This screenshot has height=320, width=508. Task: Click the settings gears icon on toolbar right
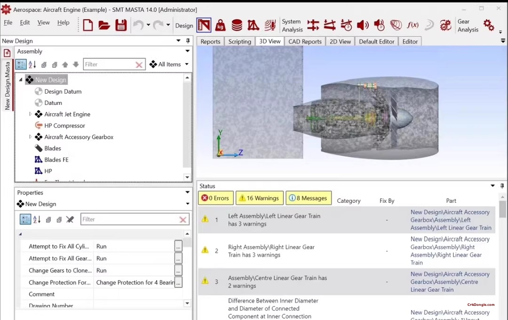[488, 25]
